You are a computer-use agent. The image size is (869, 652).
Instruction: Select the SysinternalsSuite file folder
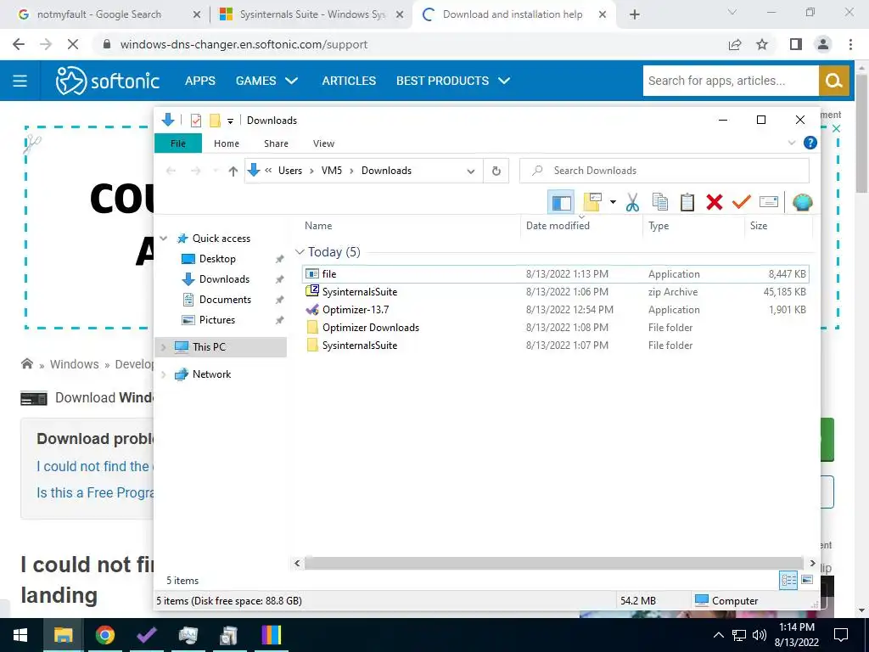point(555,345)
